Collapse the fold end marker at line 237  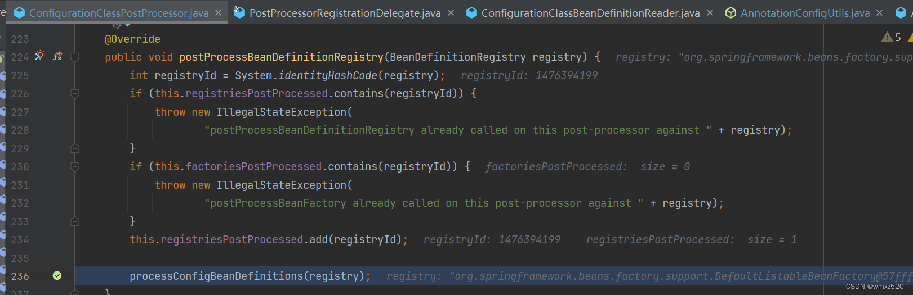point(74,292)
